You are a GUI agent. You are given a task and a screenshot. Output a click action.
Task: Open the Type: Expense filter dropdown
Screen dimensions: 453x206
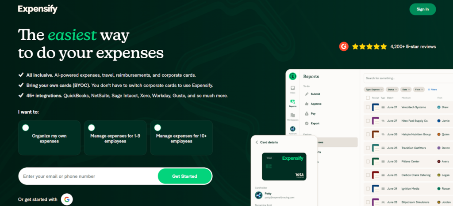click(x=374, y=89)
